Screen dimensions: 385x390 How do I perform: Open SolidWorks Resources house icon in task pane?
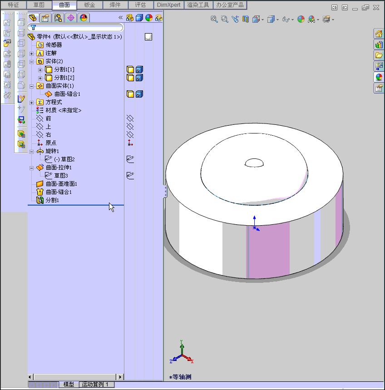tap(379, 34)
